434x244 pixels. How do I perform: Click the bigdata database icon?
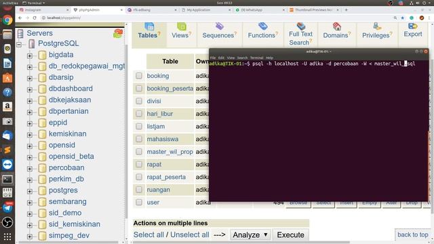pyautogui.click(x=42, y=55)
